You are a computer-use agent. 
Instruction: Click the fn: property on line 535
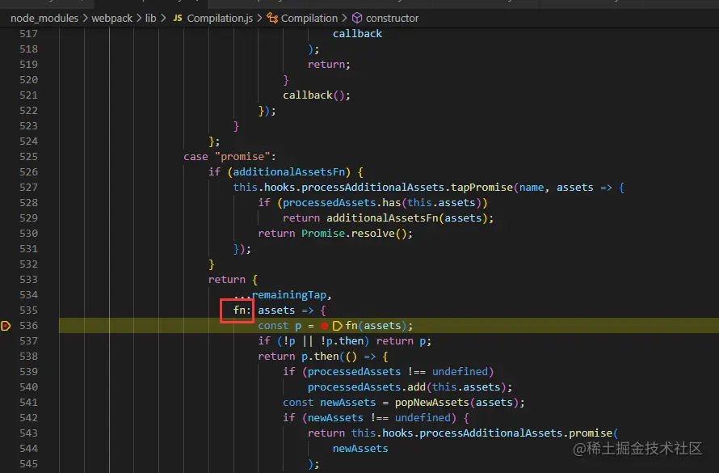[242, 310]
